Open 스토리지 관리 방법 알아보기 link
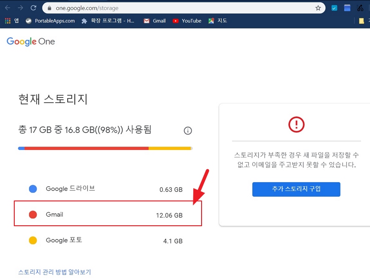This screenshot has height=280, width=370. (54, 272)
